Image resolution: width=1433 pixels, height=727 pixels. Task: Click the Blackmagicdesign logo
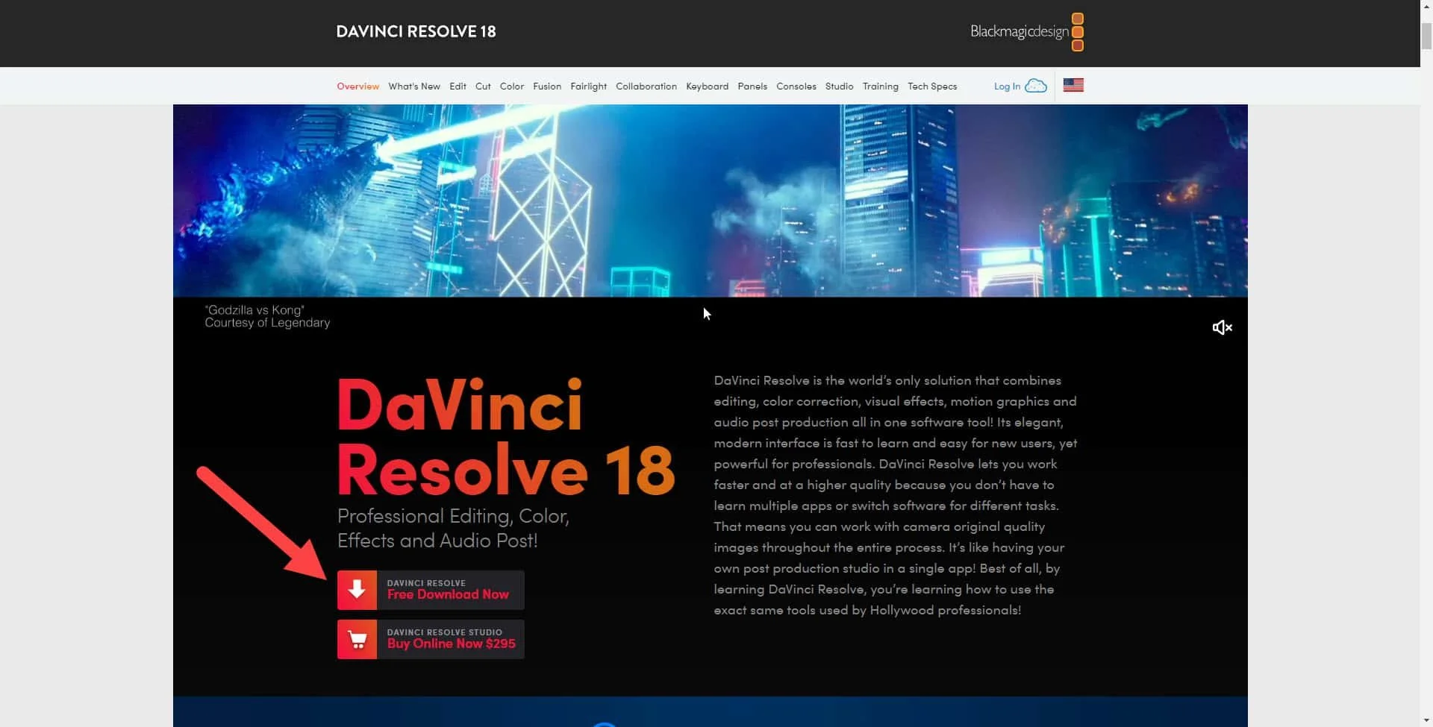[1027, 31]
